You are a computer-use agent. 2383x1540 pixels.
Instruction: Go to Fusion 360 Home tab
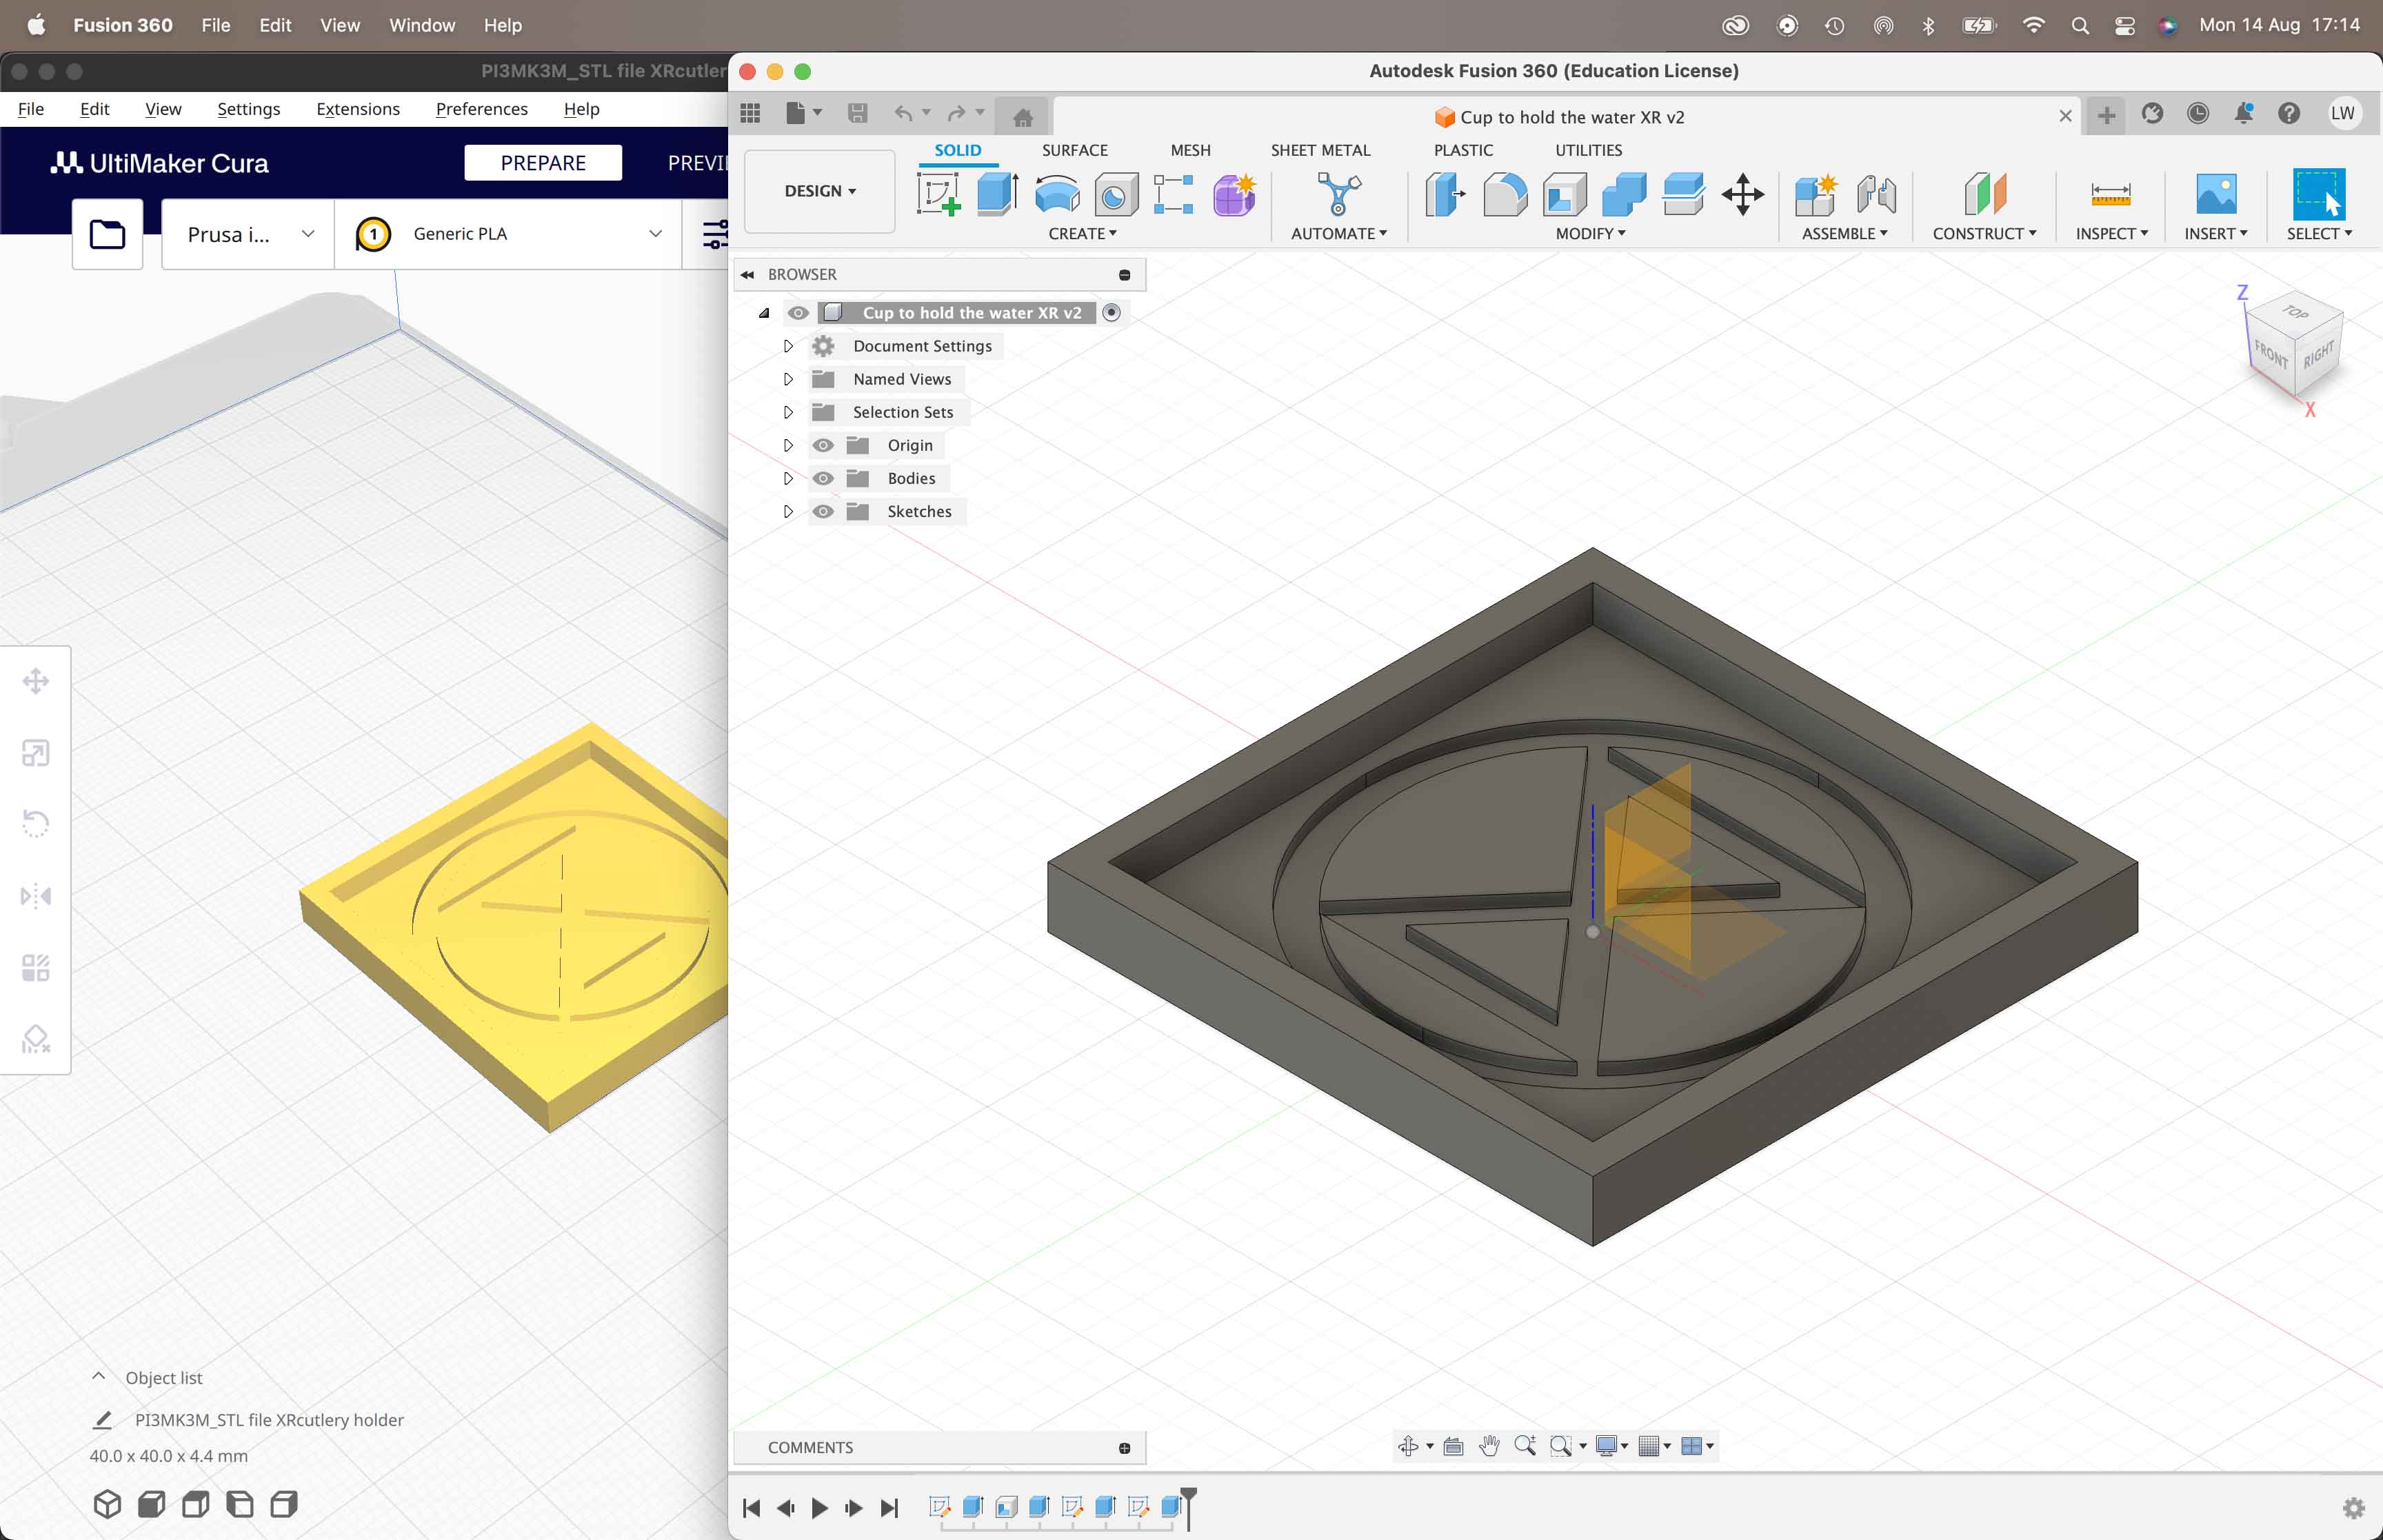(x=1022, y=117)
